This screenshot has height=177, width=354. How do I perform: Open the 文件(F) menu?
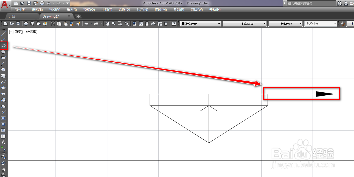(x=20, y=10)
